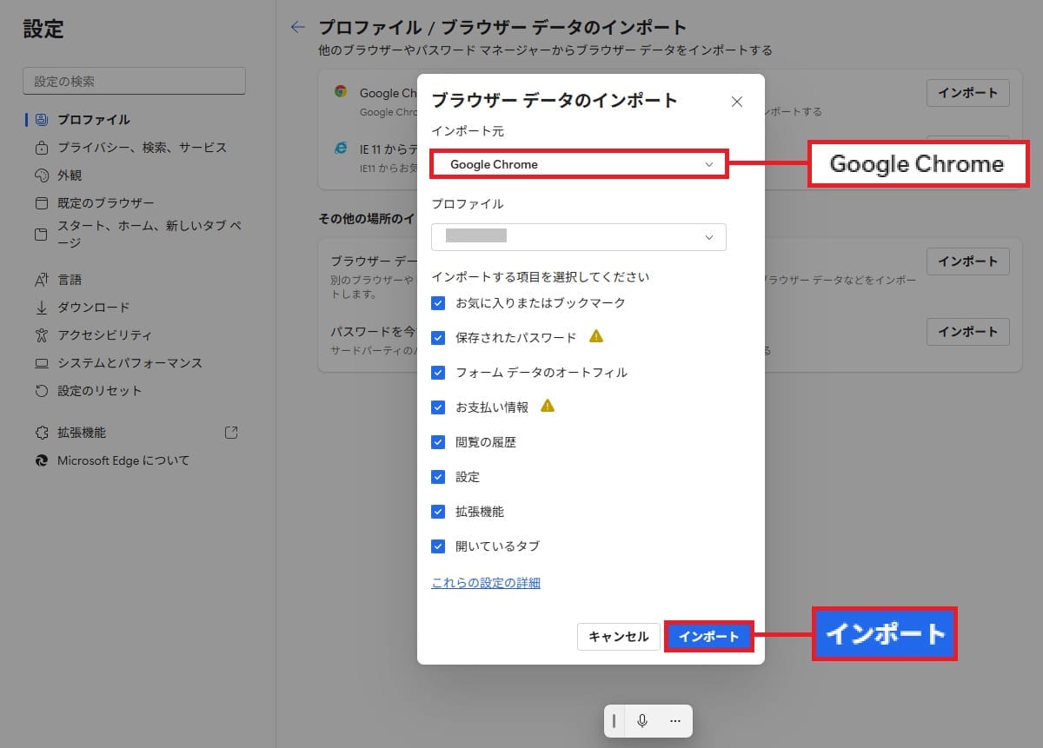The image size is (1043, 748).
Task: Click インポート button in Google Chrome row
Action: pos(968,93)
